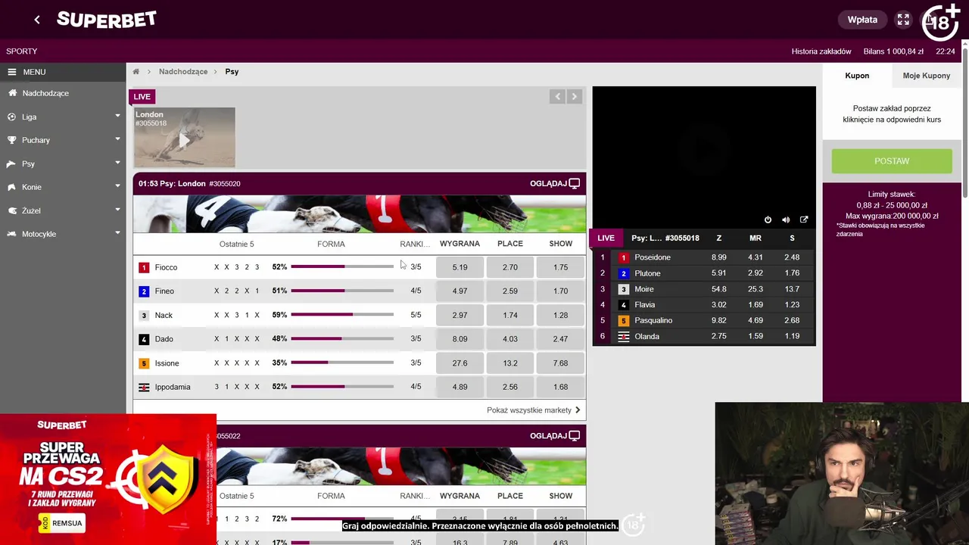Click Fiocco number 1 jersey icon
Viewport: 969px width, 545px height.
[x=144, y=267]
